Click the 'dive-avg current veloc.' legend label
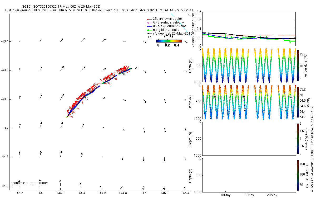The height and width of the screenshot is (198, 316). click(170, 26)
